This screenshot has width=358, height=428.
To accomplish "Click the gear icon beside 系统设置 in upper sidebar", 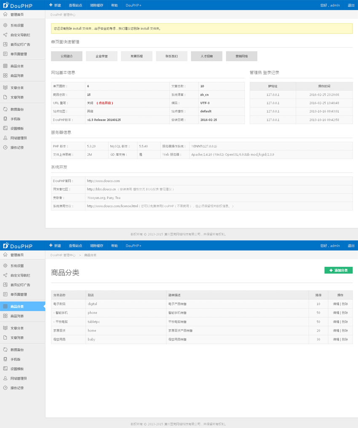I will (x=5, y=25).
